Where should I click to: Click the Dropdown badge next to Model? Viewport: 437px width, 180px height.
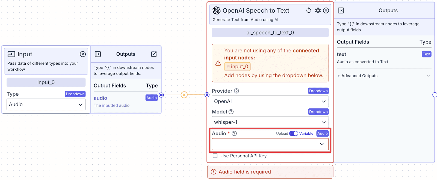coord(318,112)
